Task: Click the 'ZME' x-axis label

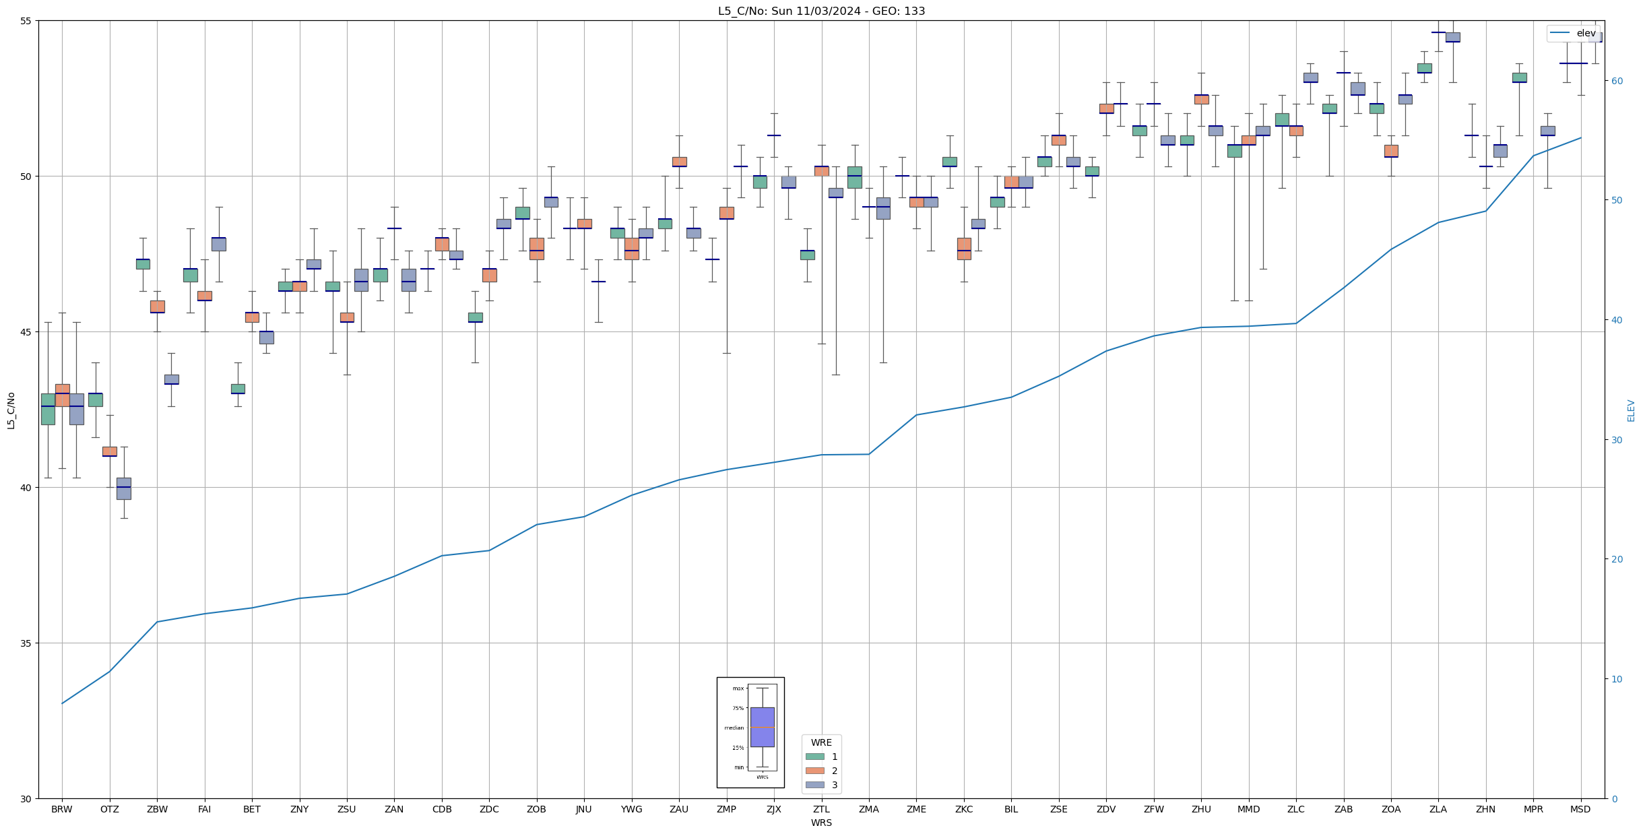Action: [x=916, y=809]
